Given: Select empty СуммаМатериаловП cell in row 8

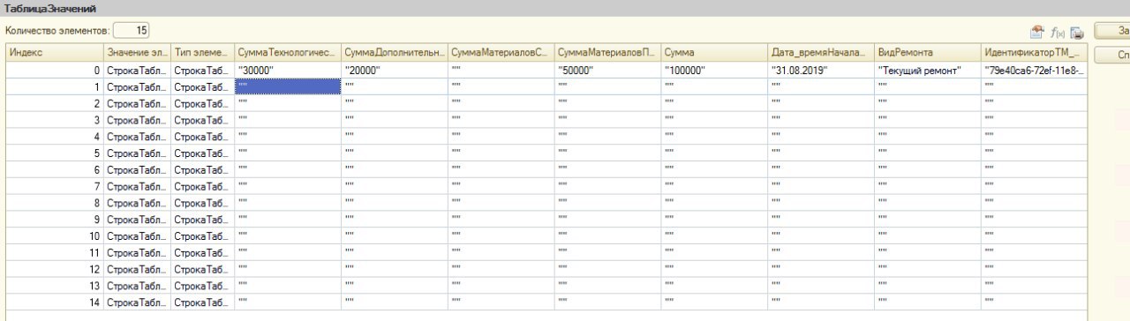Looking at the screenshot, I should 608,203.
